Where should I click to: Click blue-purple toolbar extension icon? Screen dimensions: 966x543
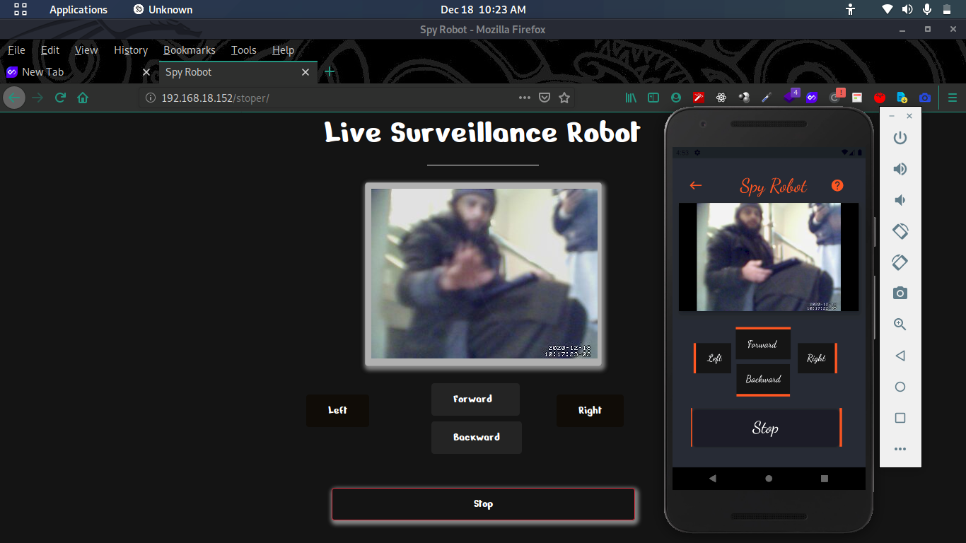[811, 98]
